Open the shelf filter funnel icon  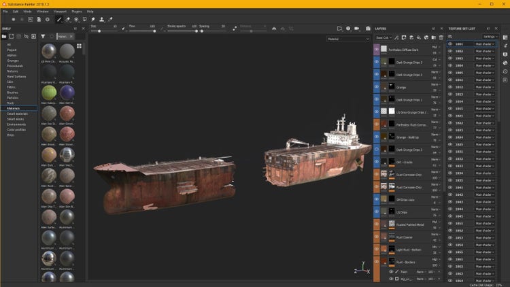(x=43, y=36)
